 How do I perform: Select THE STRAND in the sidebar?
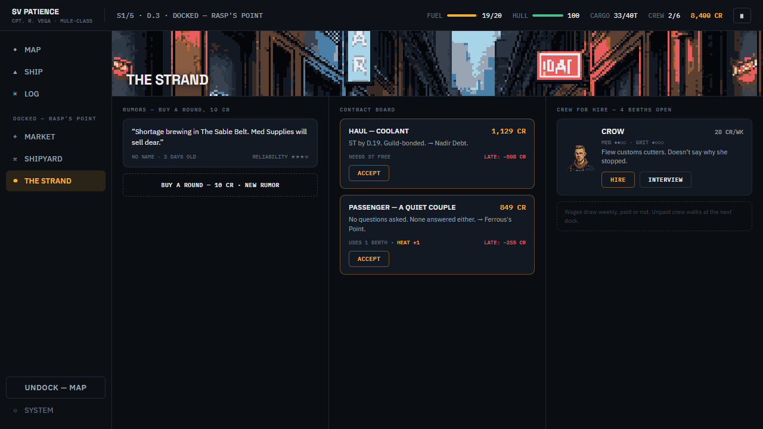click(x=55, y=181)
